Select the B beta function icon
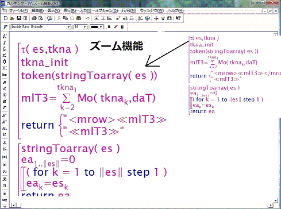This screenshot has width=281, height=209. click(x=5, y=101)
